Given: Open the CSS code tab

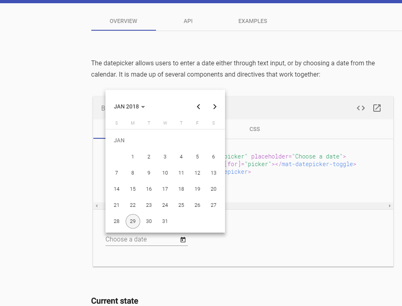Looking at the screenshot, I should (255, 129).
